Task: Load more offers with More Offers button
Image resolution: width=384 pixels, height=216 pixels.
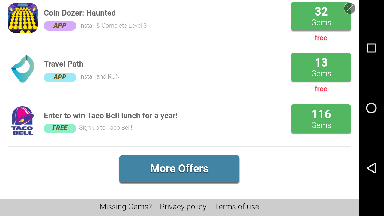Action: point(179,169)
